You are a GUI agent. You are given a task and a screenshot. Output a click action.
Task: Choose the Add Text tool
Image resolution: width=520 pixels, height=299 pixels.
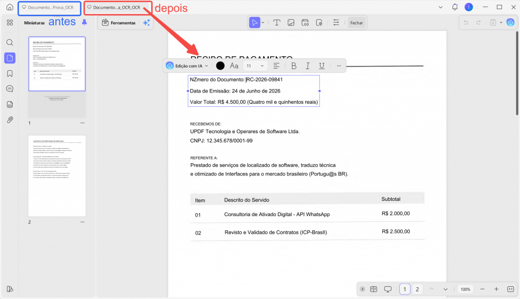pyautogui.click(x=277, y=22)
